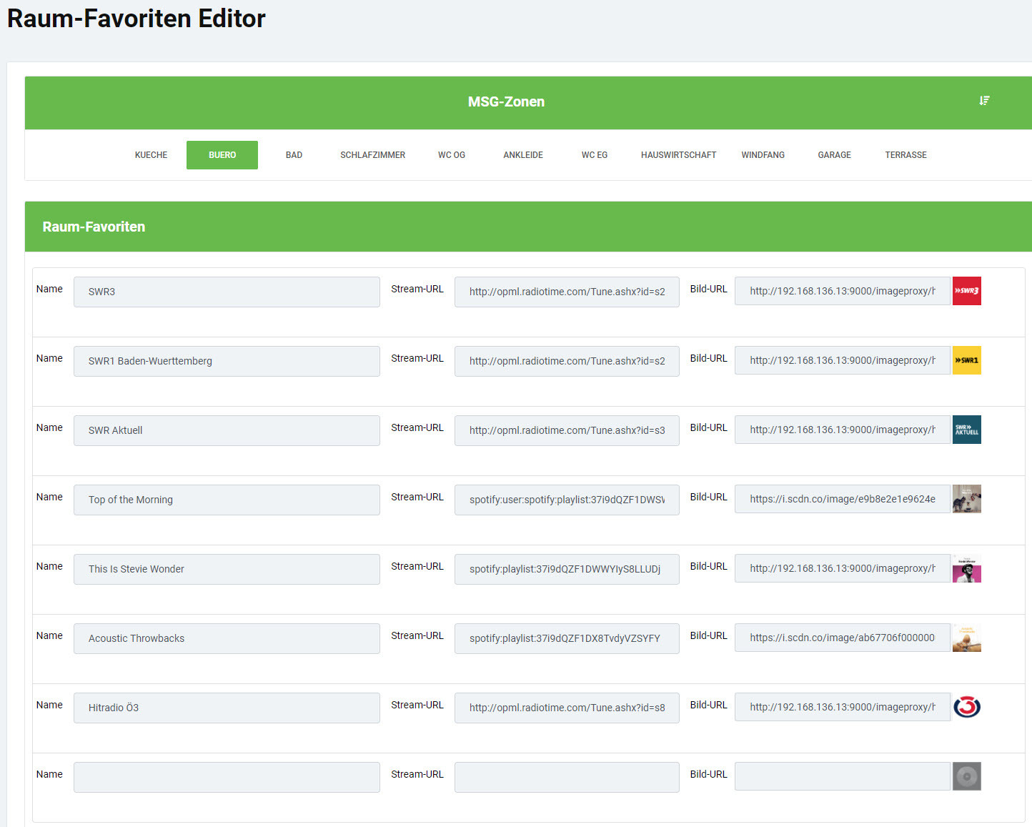The height and width of the screenshot is (827, 1032).
Task: Click the Bild-URL field for SWR3
Action: (x=843, y=291)
